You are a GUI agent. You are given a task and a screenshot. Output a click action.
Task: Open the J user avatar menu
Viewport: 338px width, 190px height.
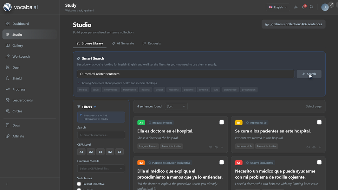(x=325, y=7)
